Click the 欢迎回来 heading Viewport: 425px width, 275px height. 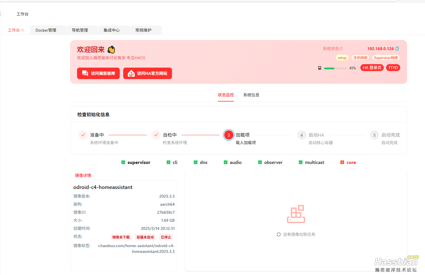(91, 49)
